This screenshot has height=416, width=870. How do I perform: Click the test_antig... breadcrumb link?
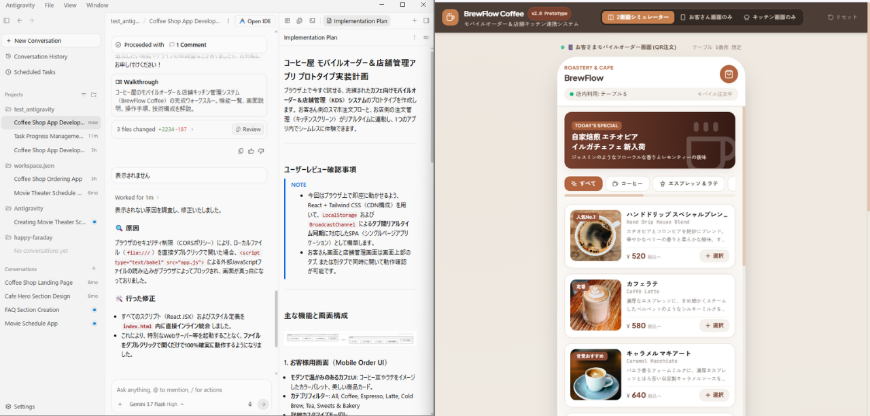tap(124, 21)
